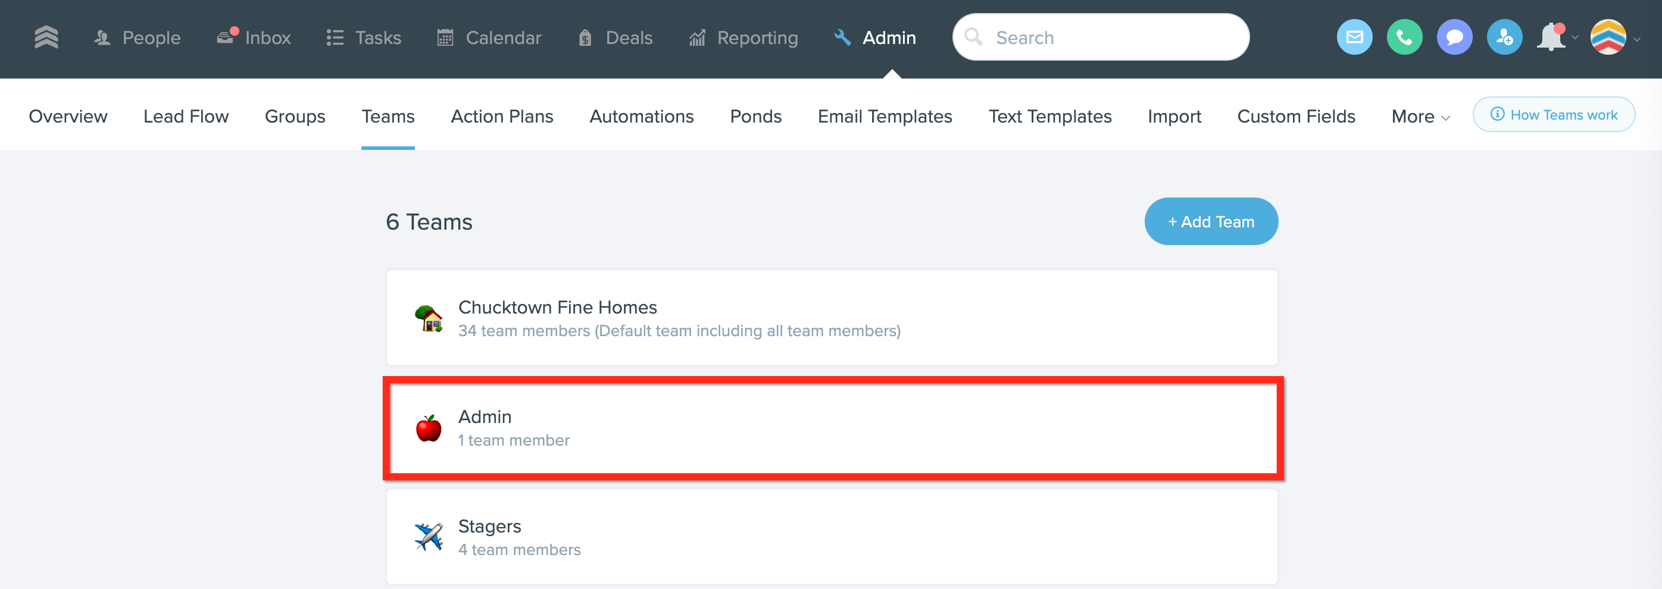The image size is (1662, 589).
Task: Click the airplane Stagers team icon
Action: tap(429, 537)
